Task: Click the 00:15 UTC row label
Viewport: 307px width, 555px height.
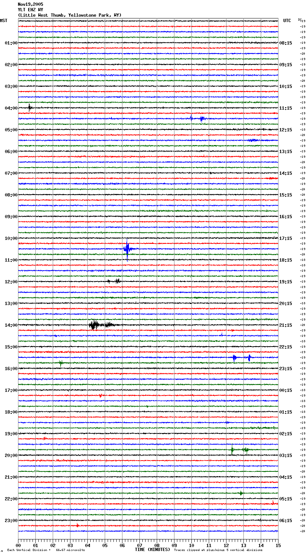Action: [286, 390]
